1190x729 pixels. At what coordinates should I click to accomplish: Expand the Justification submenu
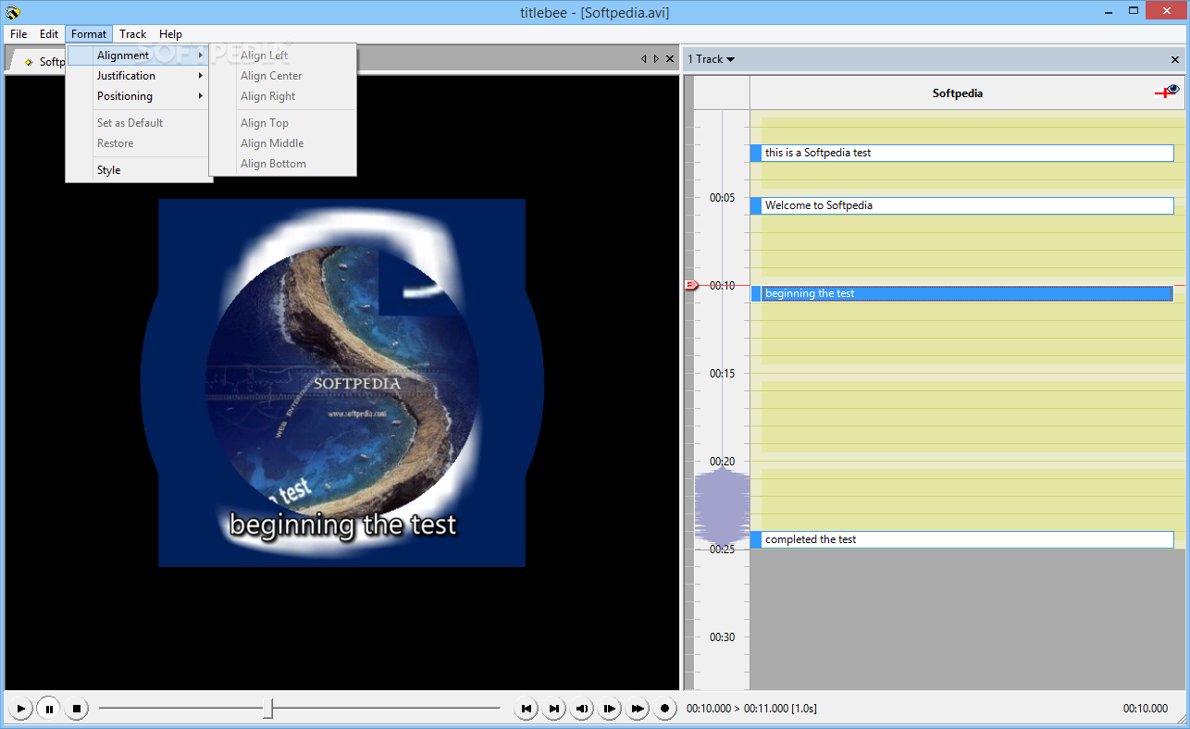(139, 76)
